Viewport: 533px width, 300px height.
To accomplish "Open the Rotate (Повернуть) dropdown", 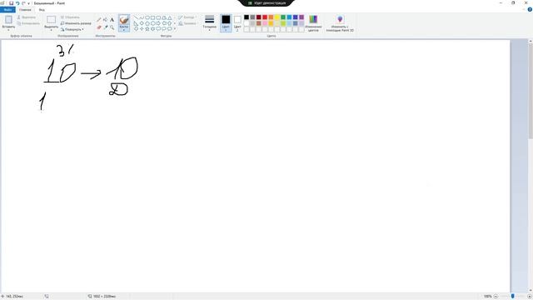I will 72,29.
